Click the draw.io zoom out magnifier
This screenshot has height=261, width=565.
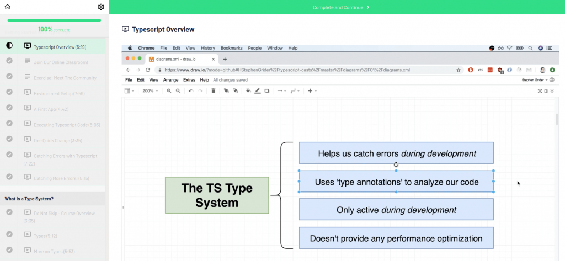[178, 91]
